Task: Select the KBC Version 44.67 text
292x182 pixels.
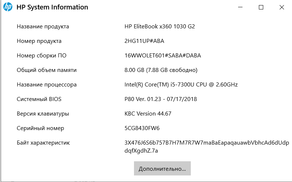Action: [148, 114]
